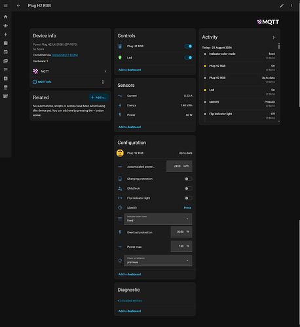
Task: Click the Add to… button in Related
Action: [x=99, y=97]
